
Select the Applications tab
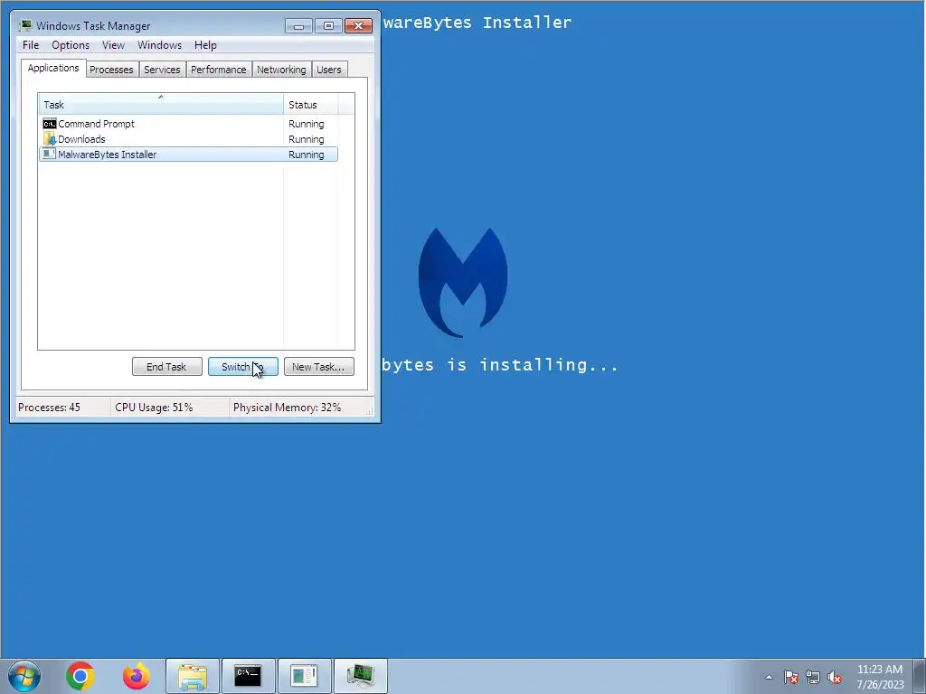53,68
